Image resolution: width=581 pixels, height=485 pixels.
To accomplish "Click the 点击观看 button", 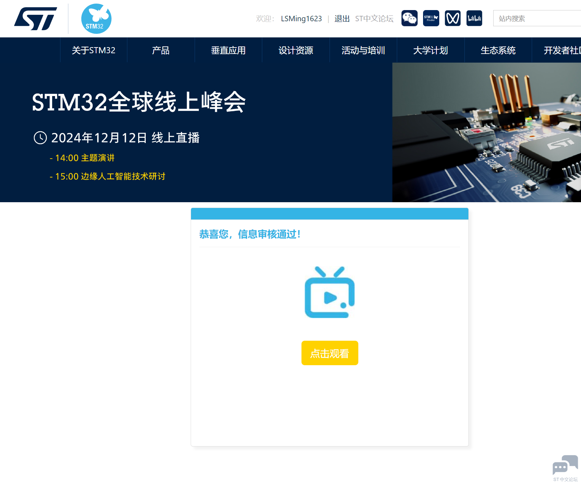I will pos(330,353).
